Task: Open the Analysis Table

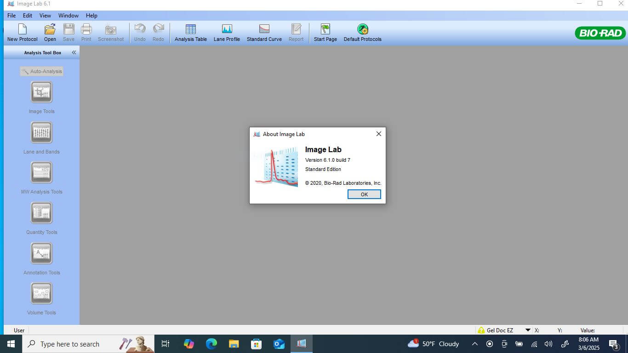Action: pos(191,33)
